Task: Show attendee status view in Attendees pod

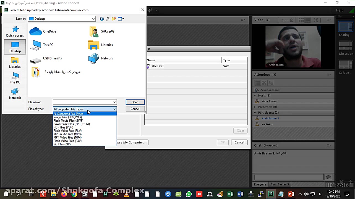Action: tap(271, 83)
